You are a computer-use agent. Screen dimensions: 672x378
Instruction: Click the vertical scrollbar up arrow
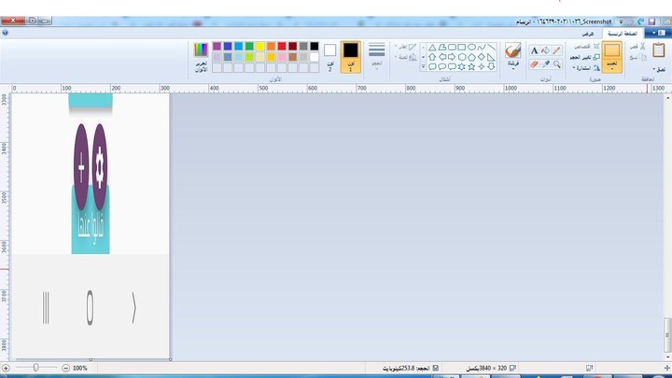[667, 98]
